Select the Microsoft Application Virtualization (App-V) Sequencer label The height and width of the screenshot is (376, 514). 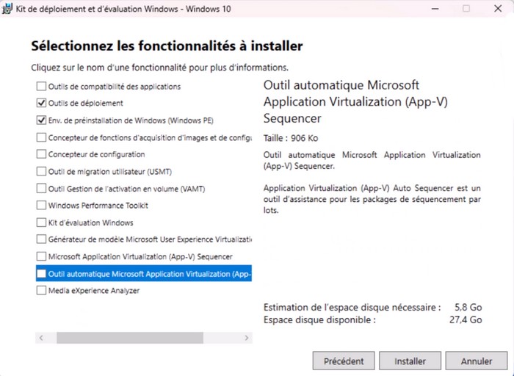click(x=140, y=257)
